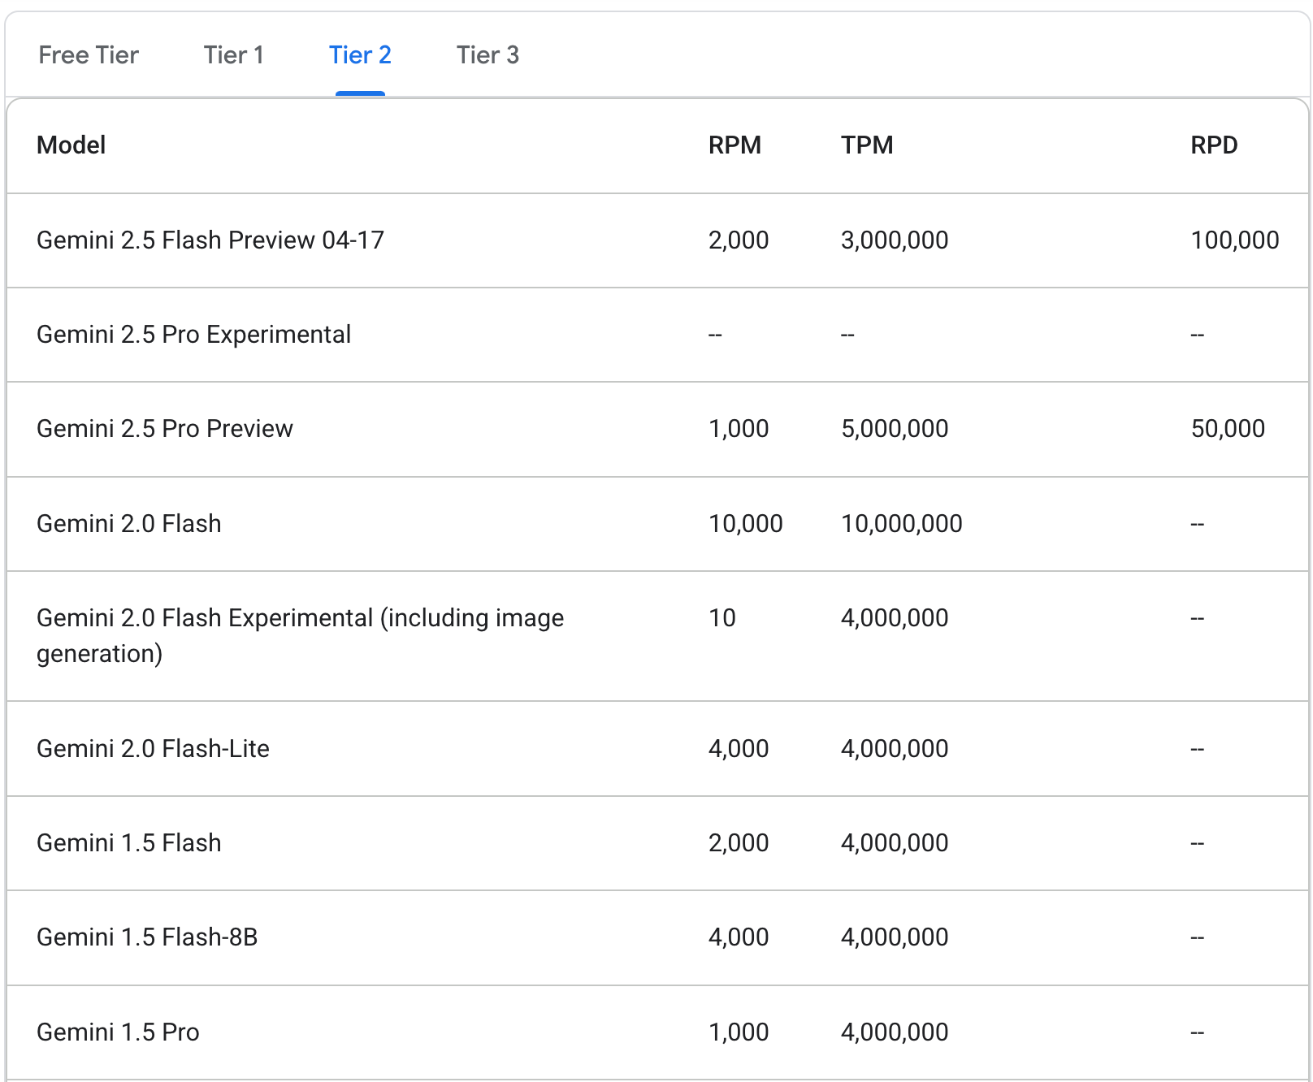
Task: Click TPM value 4,000,000 for Gemini 2.0 Flash-Lite
Action: click(895, 749)
